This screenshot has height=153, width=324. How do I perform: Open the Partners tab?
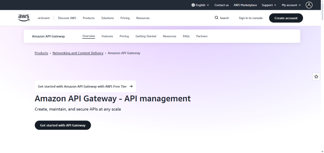pos(202,36)
